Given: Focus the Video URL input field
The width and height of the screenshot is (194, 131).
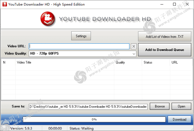Looking at the screenshot, I should point(79,46).
